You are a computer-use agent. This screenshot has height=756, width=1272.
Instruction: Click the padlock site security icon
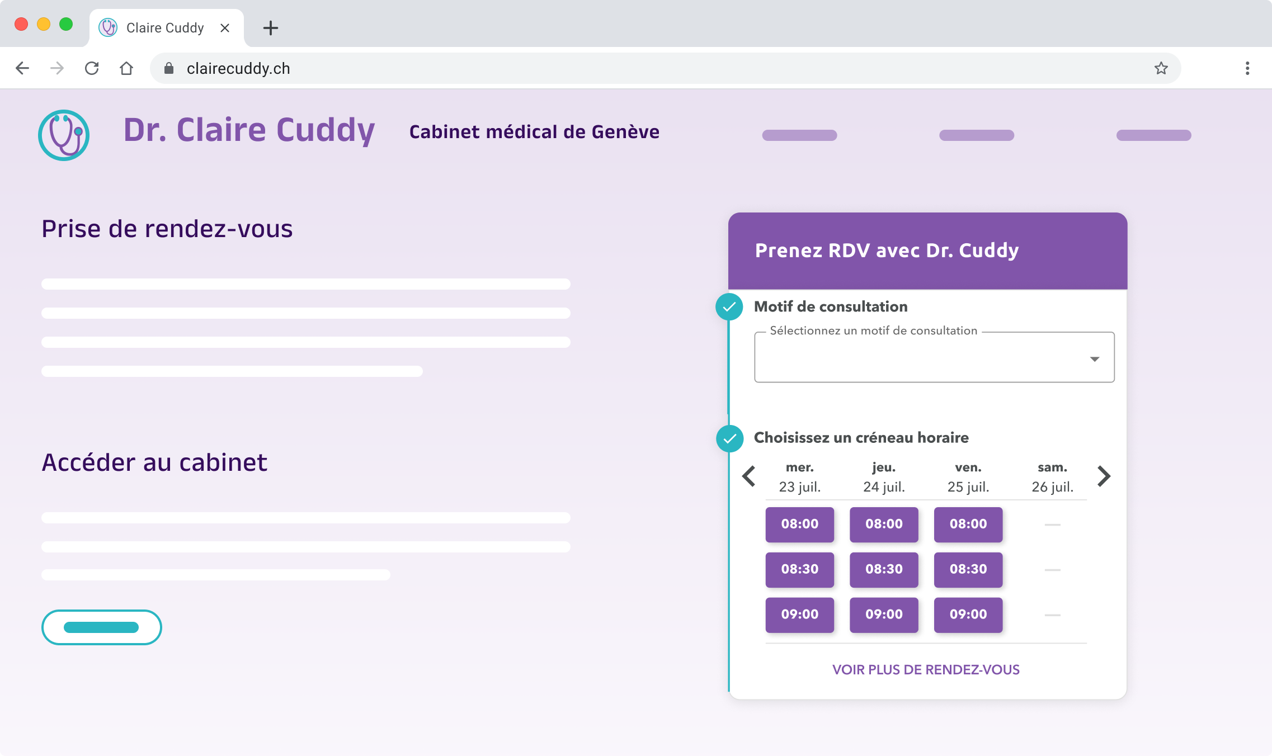[x=169, y=68]
